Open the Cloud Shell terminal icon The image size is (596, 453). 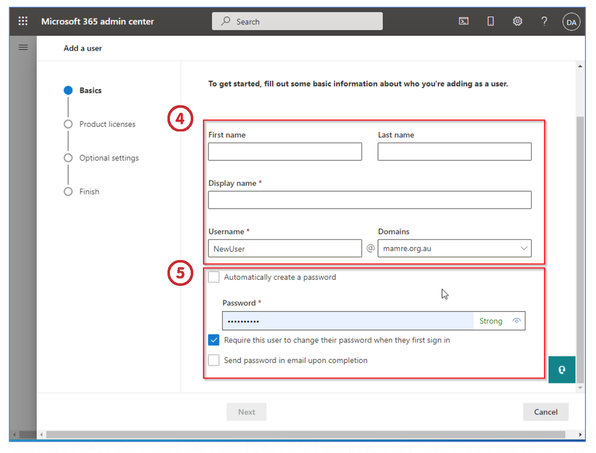click(x=463, y=21)
